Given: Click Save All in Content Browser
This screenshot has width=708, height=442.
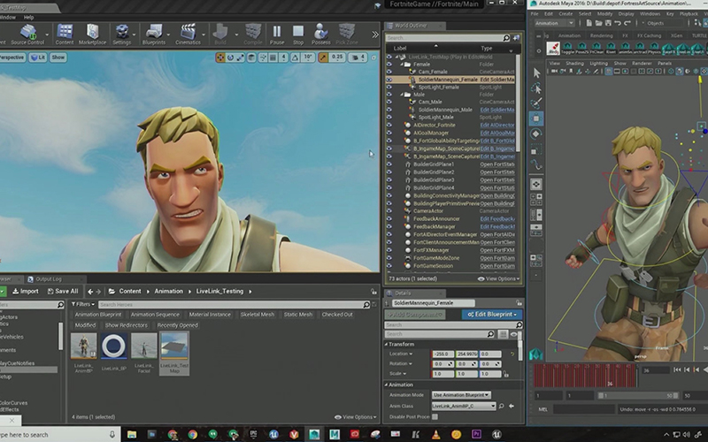Looking at the screenshot, I should click(x=63, y=292).
